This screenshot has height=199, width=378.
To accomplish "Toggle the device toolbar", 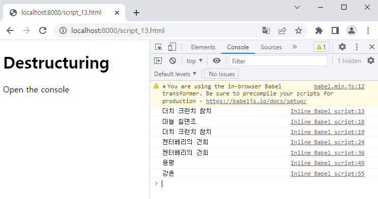I will point(172,47).
